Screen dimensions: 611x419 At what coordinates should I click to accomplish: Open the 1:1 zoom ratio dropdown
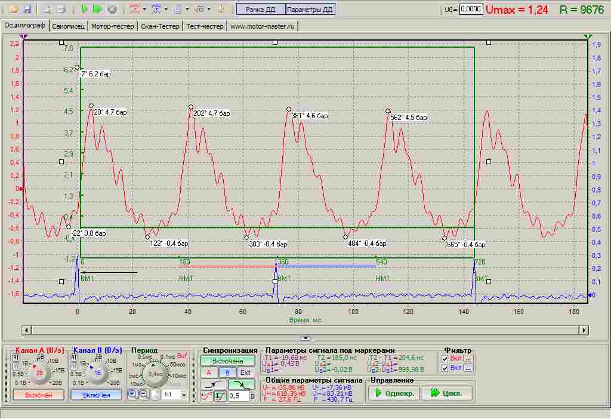tap(184, 395)
